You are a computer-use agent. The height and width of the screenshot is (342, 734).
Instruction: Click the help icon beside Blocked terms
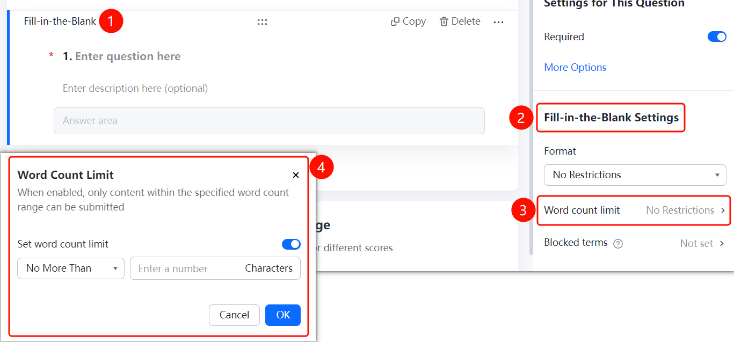coord(618,244)
